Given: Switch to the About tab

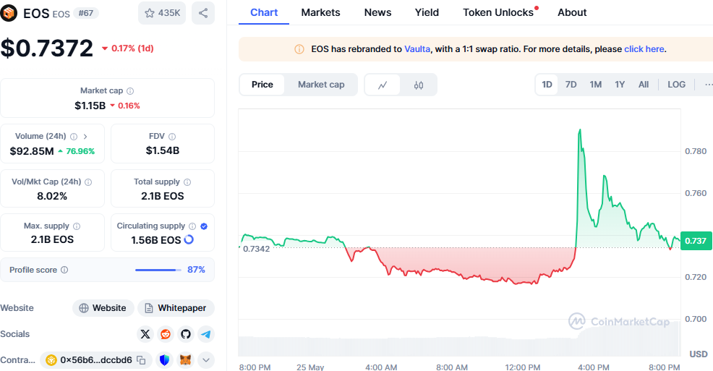Looking at the screenshot, I should tap(572, 12).
